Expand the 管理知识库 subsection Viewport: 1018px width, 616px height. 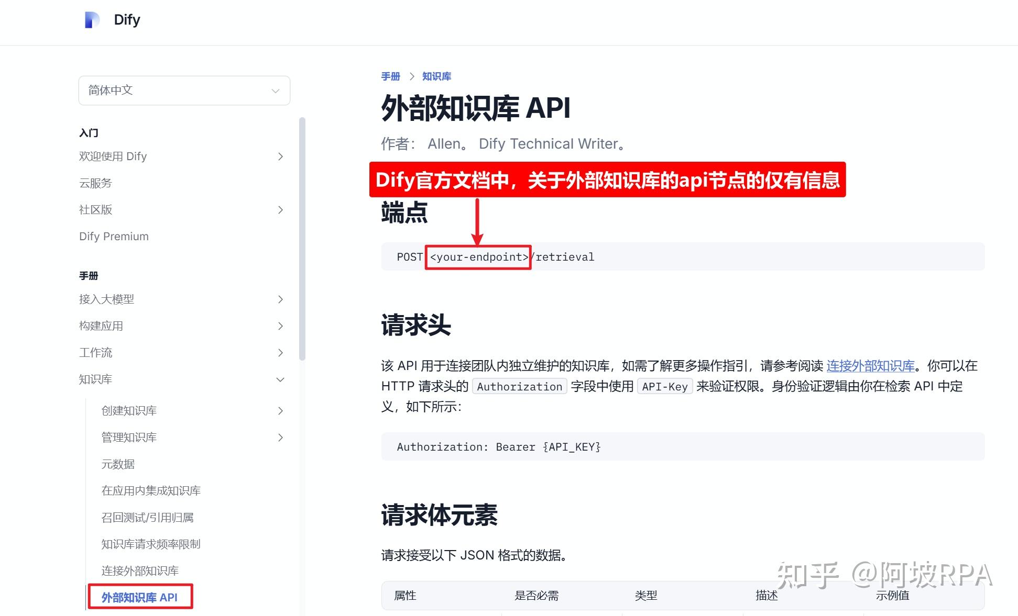point(281,437)
